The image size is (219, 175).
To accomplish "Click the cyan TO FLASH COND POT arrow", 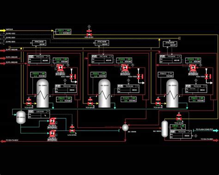I will click(x=216, y=130).
